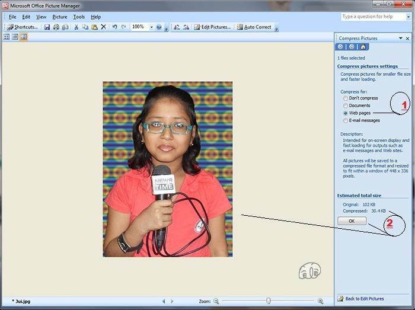Click OK to compress the picture

tap(352, 220)
